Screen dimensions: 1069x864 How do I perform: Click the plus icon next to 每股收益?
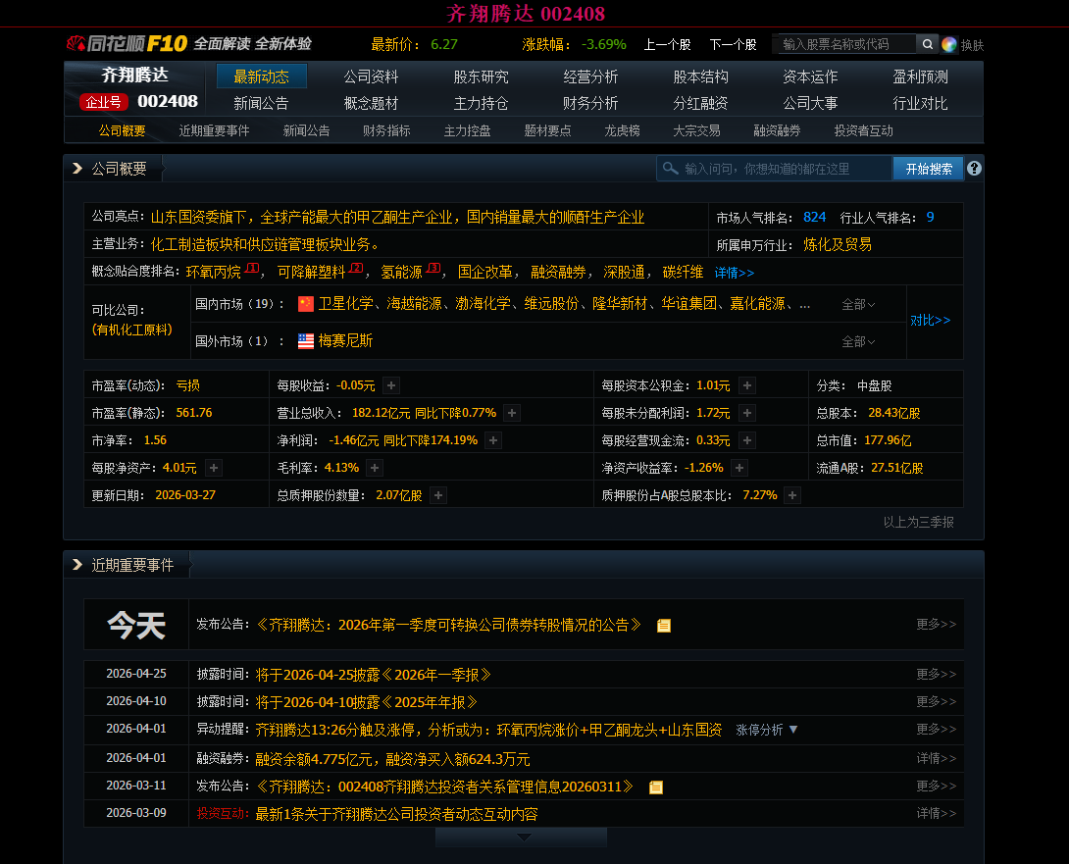(x=391, y=385)
